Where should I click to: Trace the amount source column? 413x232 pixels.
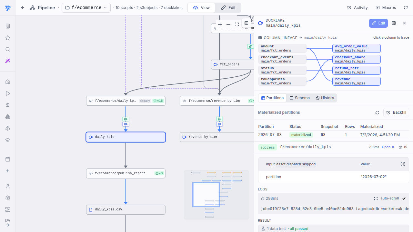tap(282, 48)
